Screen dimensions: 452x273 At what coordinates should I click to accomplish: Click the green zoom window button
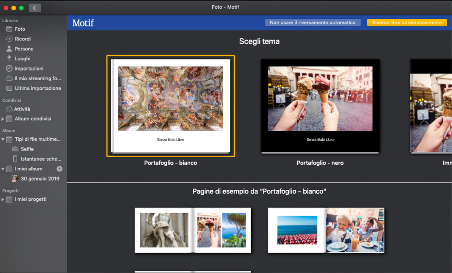[x=21, y=8]
